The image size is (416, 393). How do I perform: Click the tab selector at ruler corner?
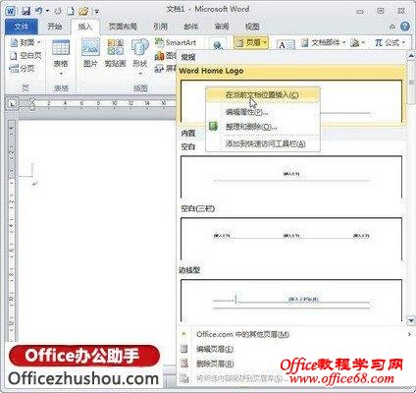12,104
